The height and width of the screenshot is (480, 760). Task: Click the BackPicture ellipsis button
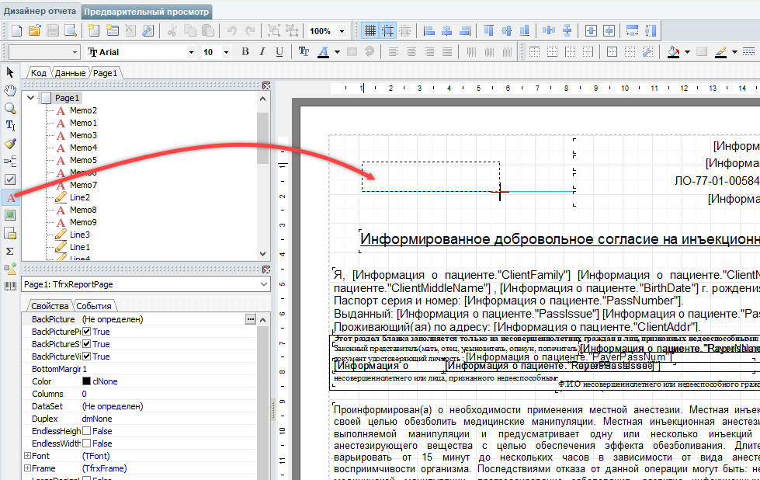tap(250, 319)
